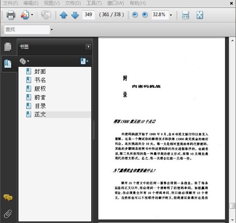Select the Fit Full Page icon
The width and height of the screenshot is (236, 223).
pyautogui.click(x=199, y=15)
